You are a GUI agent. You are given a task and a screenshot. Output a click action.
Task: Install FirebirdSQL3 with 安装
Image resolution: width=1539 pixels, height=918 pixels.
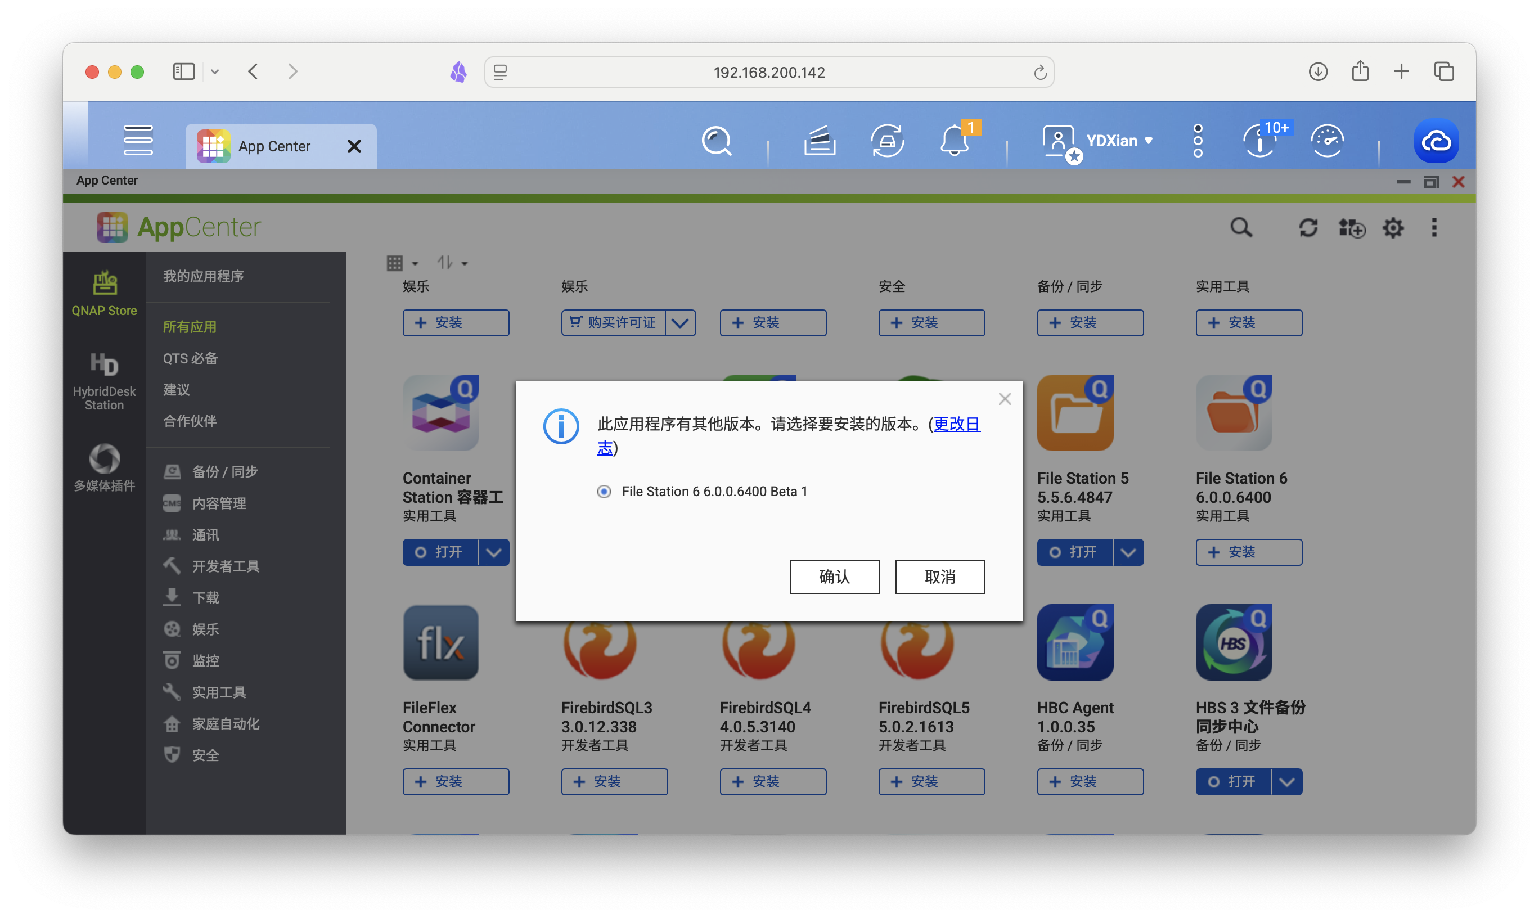point(614,782)
